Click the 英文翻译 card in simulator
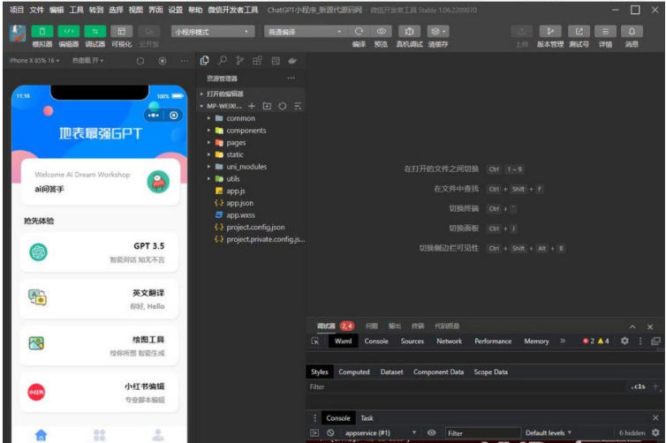Image resolution: width=666 pixels, height=443 pixels. click(99, 298)
